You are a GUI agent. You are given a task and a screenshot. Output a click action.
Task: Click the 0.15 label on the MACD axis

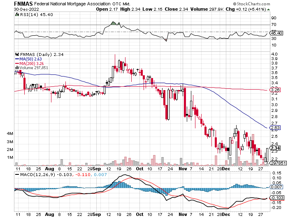277,173
